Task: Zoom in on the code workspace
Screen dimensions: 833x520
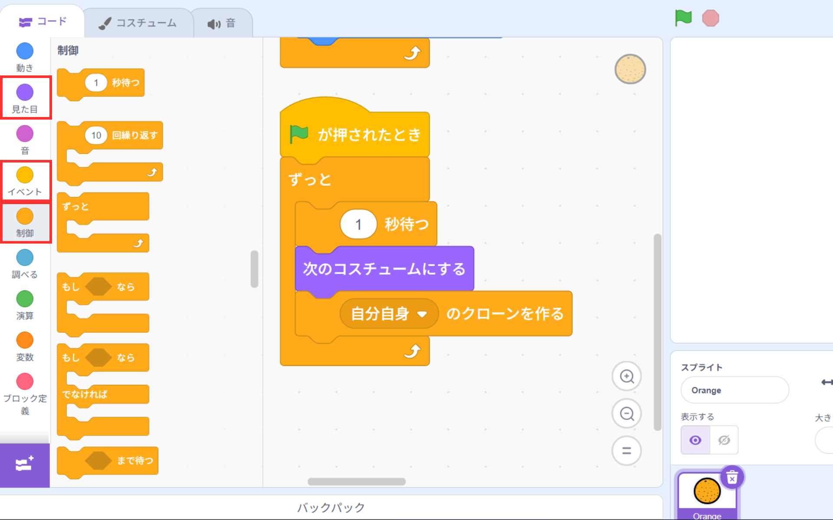Action: (x=626, y=376)
